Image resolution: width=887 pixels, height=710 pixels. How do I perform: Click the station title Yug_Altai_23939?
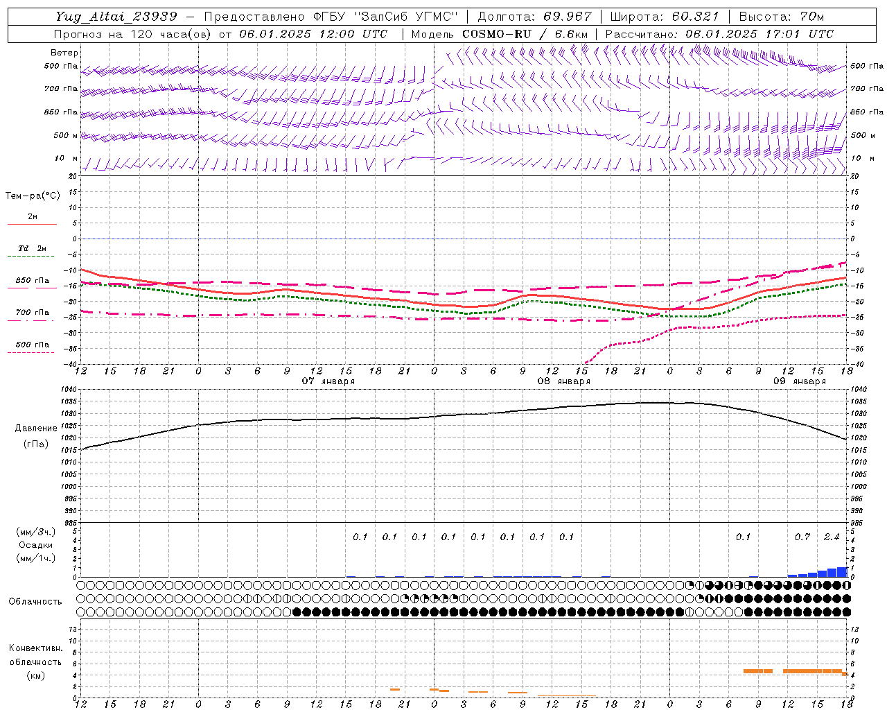pyautogui.click(x=116, y=16)
